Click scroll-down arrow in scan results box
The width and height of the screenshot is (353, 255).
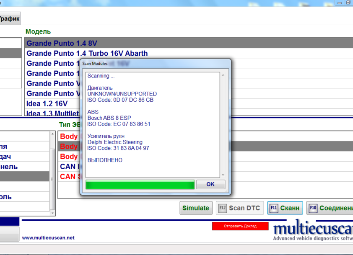(x=223, y=175)
